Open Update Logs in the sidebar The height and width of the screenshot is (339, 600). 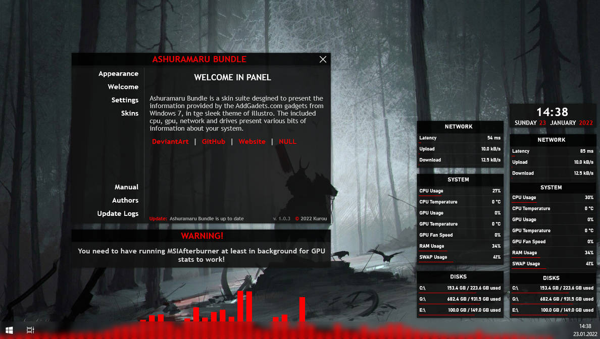[118, 213]
